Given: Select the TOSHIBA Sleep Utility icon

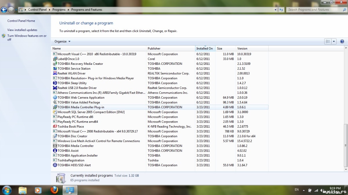Looking at the screenshot, I should pos(55,83).
